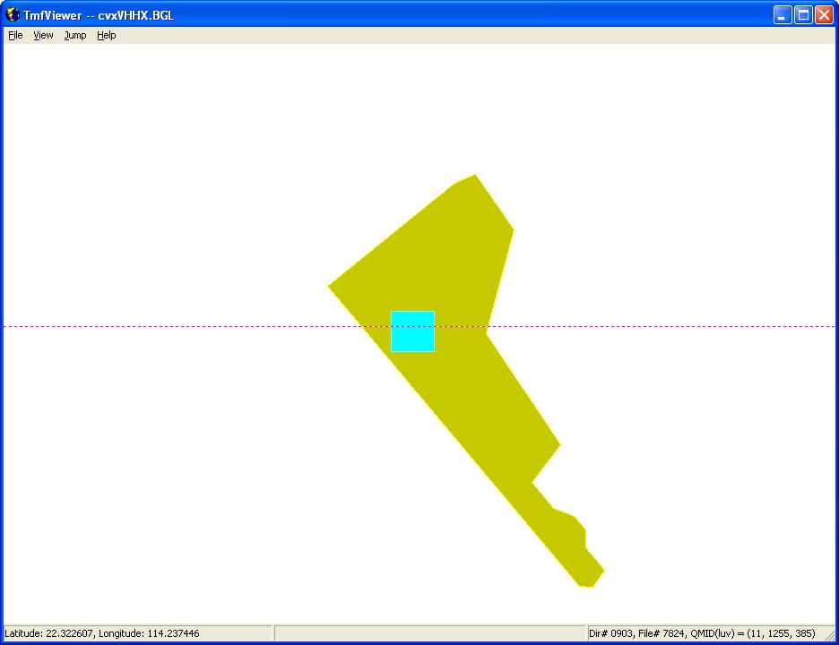Open the Help menu
This screenshot has width=839, height=645.
[x=107, y=35]
